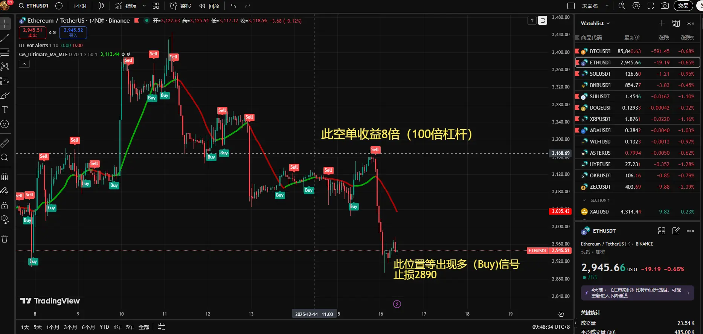Toggle the red flag on SOLUSDT row
703x334 pixels.
coord(577,74)
